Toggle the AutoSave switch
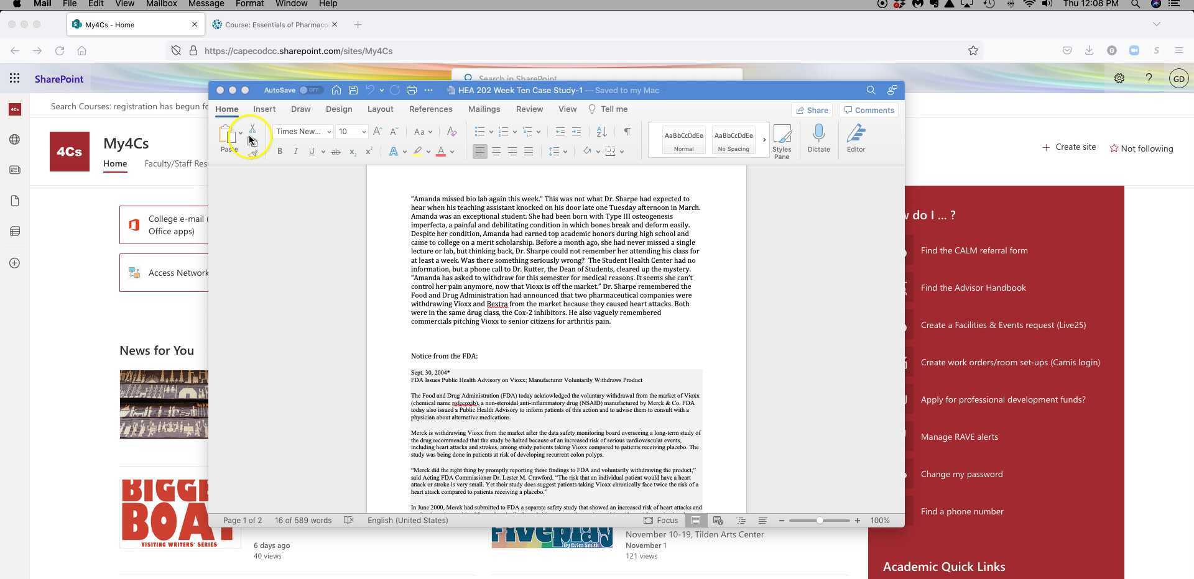The image size is (1194, 579). [311, 90]
